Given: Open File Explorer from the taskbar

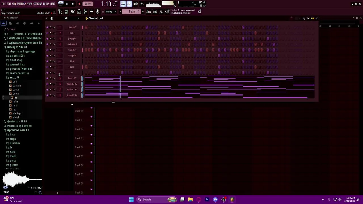Looking at the screenshot, I should [190, 199].
